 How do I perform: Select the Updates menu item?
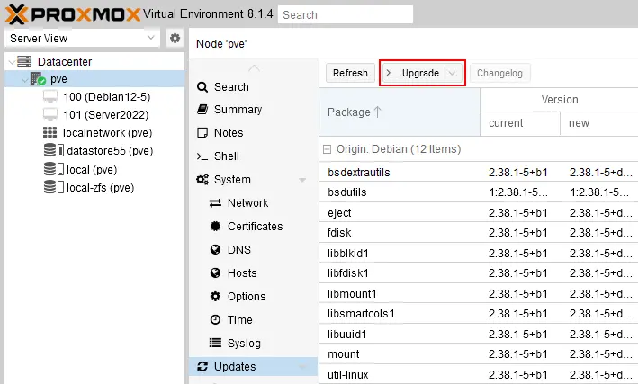pos(253,367)
